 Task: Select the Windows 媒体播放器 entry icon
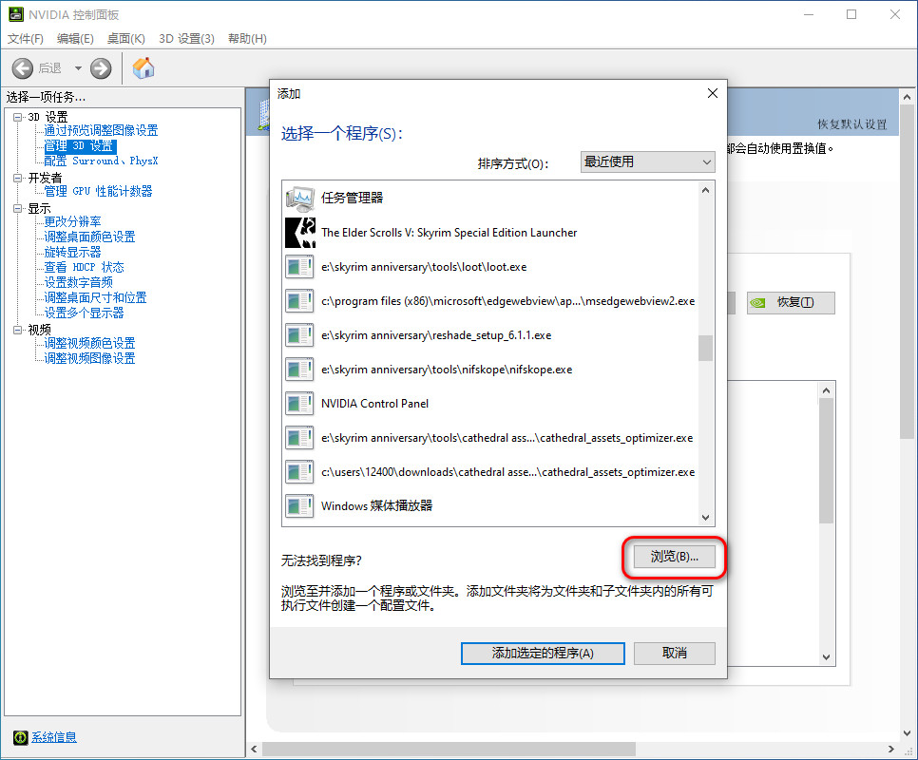coord(300,506)
